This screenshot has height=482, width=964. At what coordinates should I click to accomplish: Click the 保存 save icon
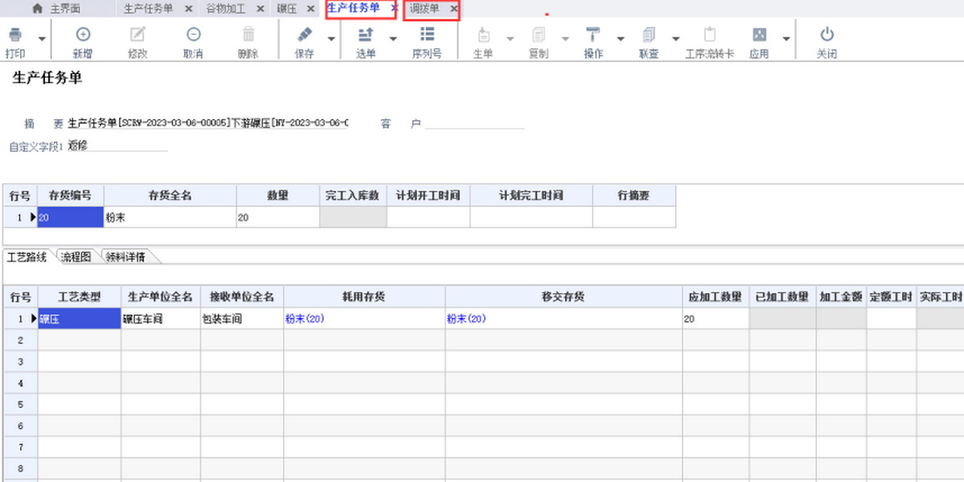pyautogui.click(x=305, y=35)
